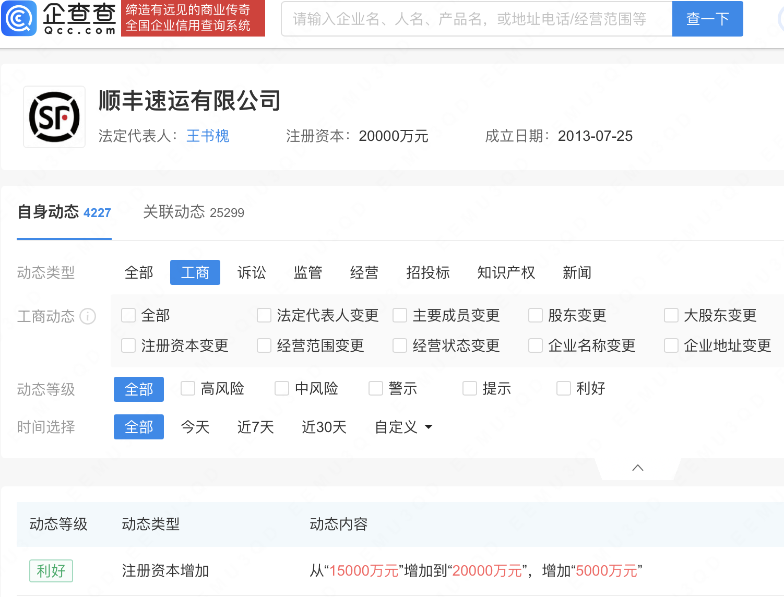The height and width of the screenshot is (597, 784).
Task: Check the 股东变更 checkbox
Action: tap(535, 315)
